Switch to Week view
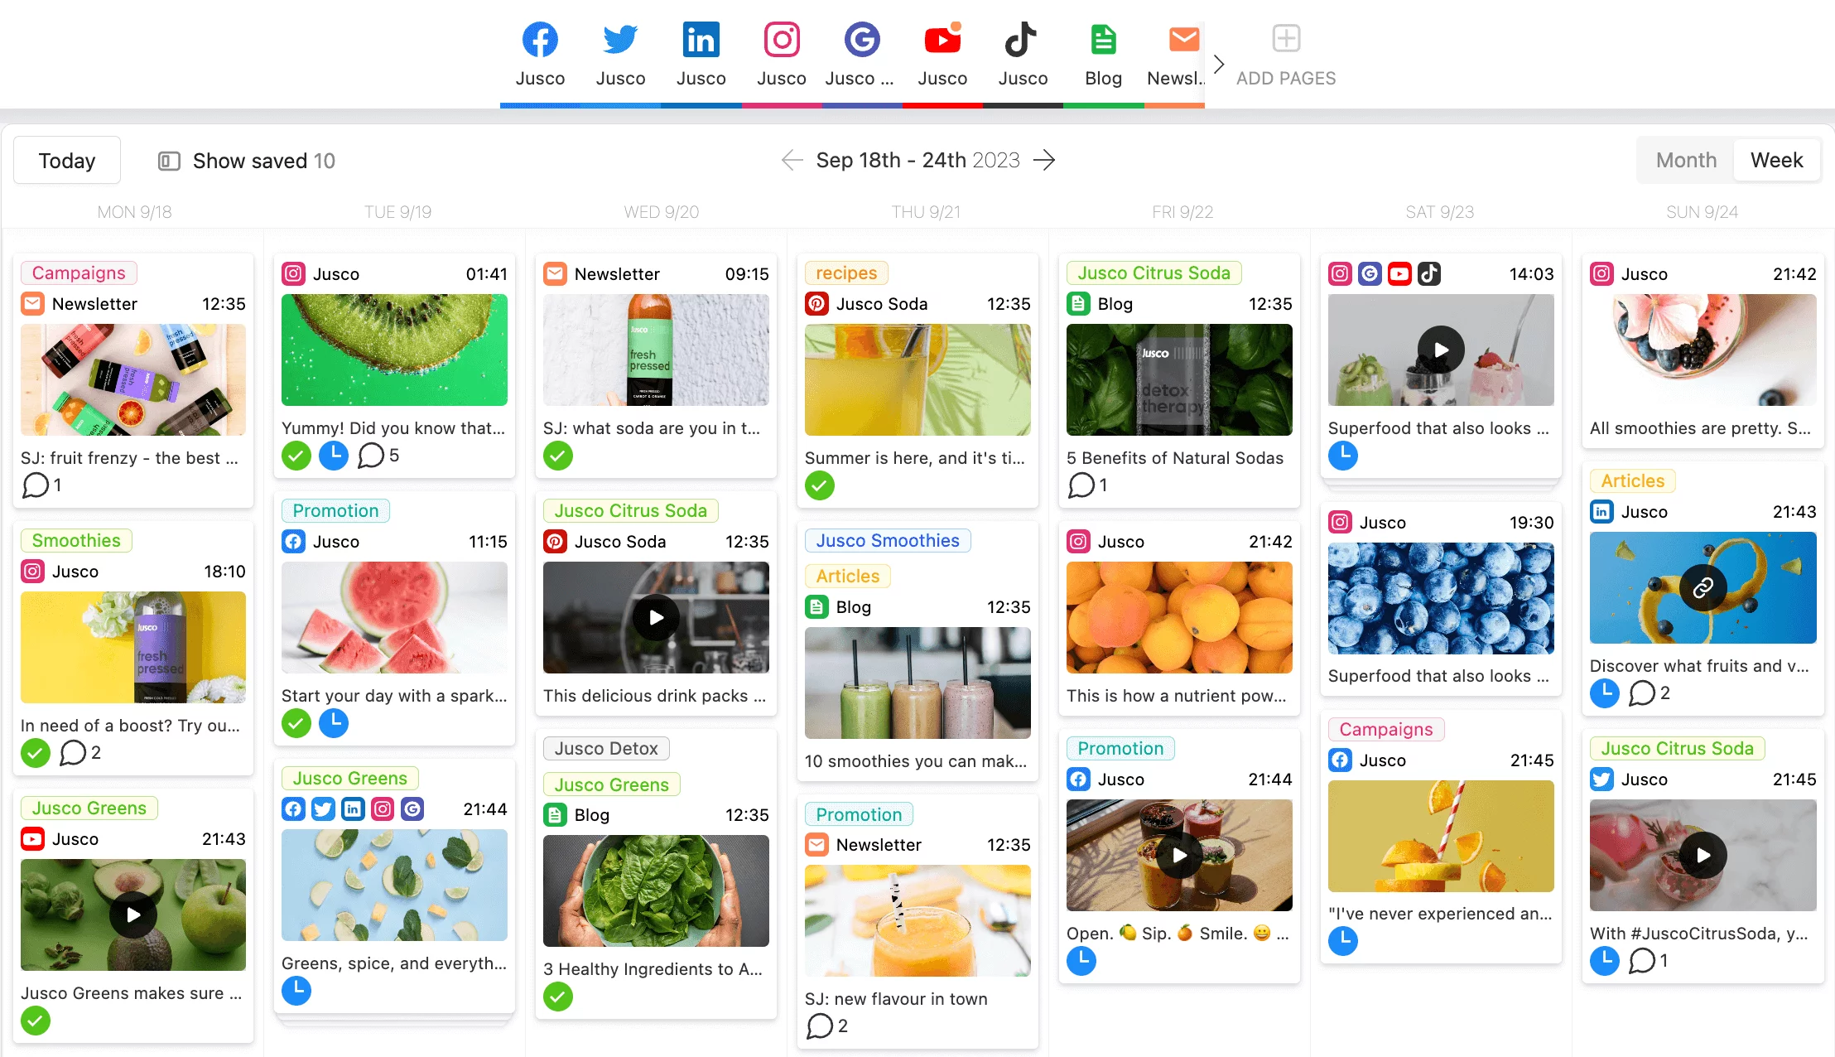 tap(1770, 160)
